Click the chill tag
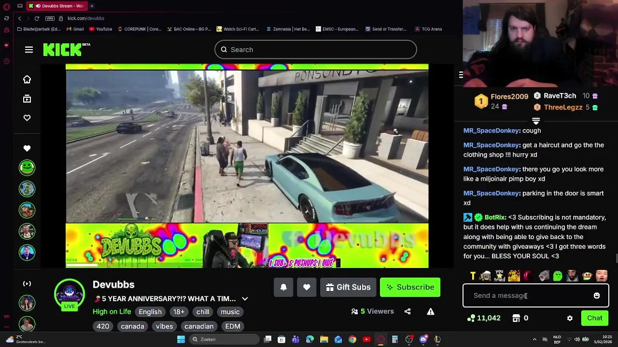Screen dimensions: 618x347 point(203,312)
